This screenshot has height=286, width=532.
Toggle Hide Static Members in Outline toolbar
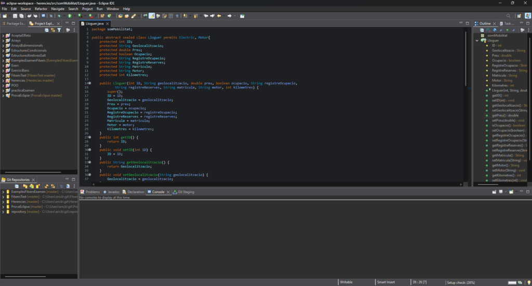pos(501,30)
